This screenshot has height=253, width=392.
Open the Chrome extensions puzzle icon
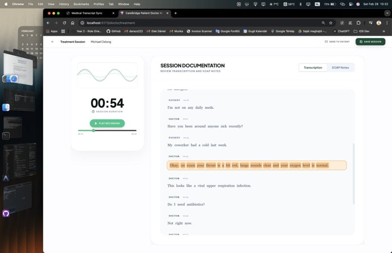pyautogui.click(x=358, y=23)
